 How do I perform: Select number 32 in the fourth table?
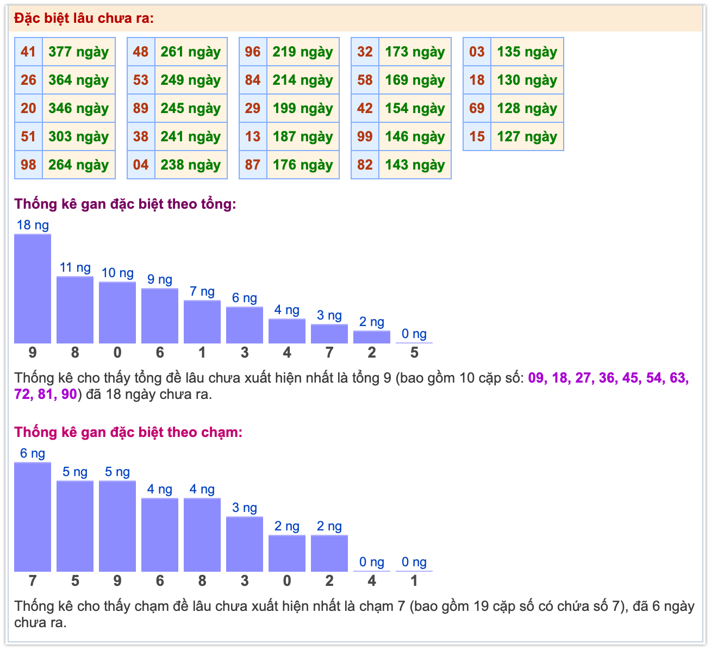[365, 52]
